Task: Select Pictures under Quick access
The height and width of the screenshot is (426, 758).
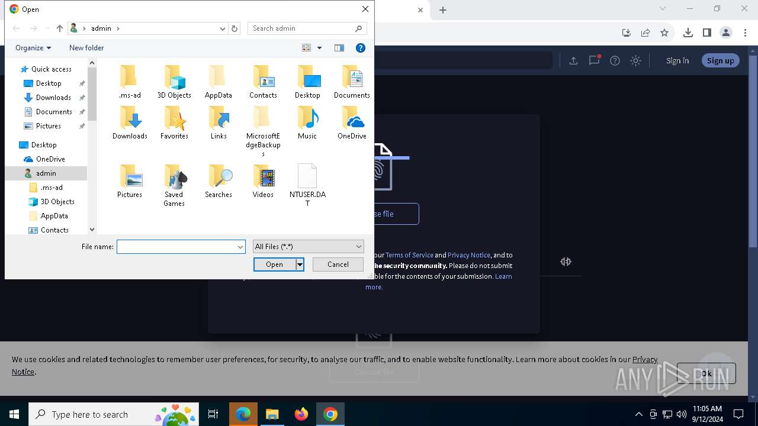Action: 49,126
